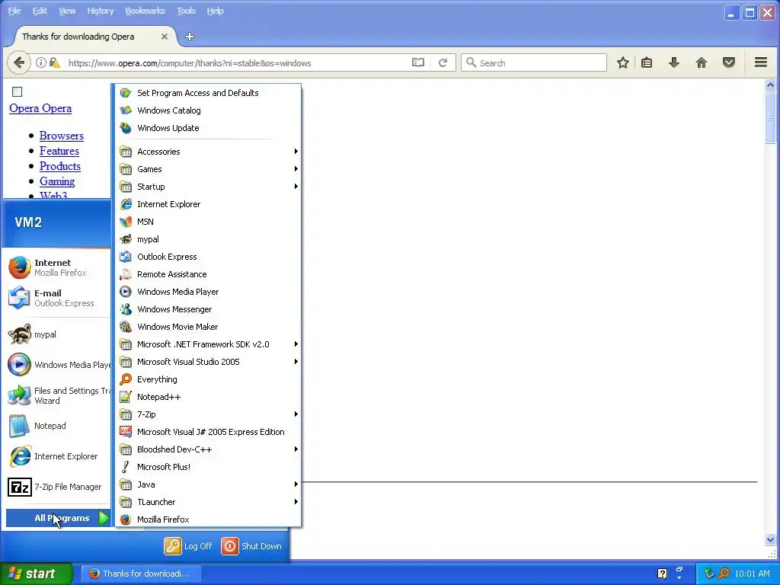Open the Bookmarks menu
Screen dimensions: 780x585
coord(145,11)
